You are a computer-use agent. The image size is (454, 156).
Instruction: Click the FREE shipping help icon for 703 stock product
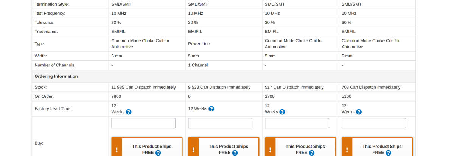389,153
